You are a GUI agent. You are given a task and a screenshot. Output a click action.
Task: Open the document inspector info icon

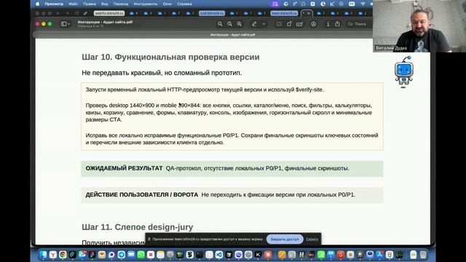point(328,24)
